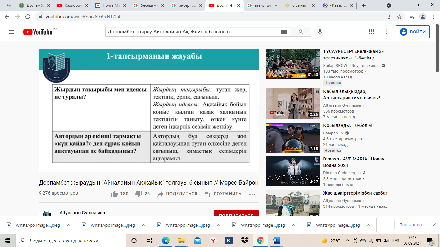Expand first WhatsApp Image download options chevron

69,225
